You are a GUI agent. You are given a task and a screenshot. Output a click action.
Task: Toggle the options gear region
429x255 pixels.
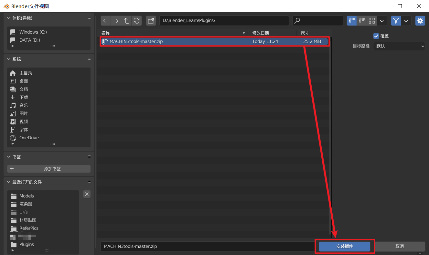click(420, 21)
